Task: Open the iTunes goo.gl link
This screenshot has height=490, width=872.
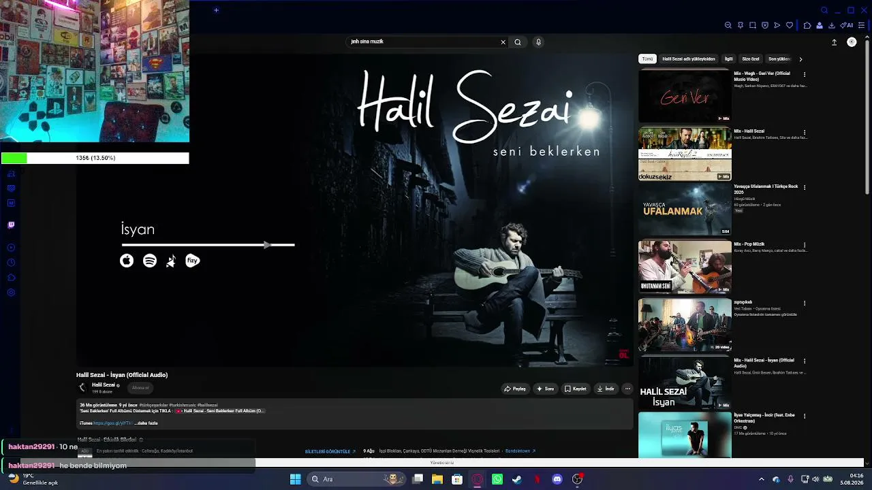Action: [x=113, y=423]
